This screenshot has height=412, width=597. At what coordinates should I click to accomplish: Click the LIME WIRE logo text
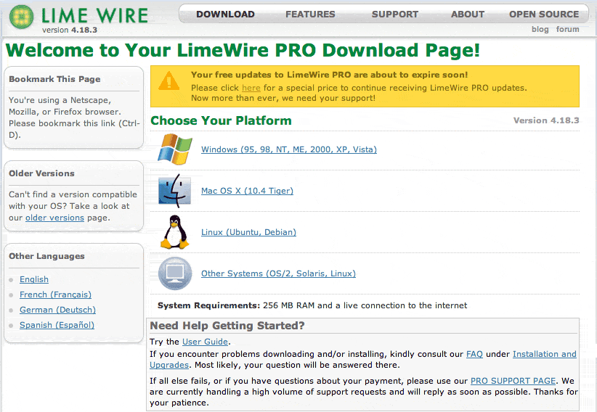(x=94, y=16)
